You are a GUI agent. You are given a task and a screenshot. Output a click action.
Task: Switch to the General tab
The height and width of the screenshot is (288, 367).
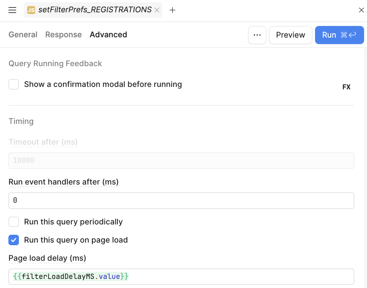point(23,35)
